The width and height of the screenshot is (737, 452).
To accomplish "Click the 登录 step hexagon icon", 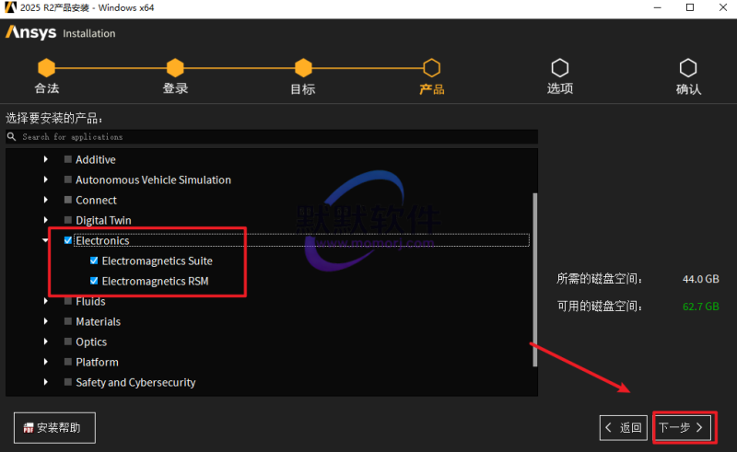I will pyautogui.click(x=175, y=68).
